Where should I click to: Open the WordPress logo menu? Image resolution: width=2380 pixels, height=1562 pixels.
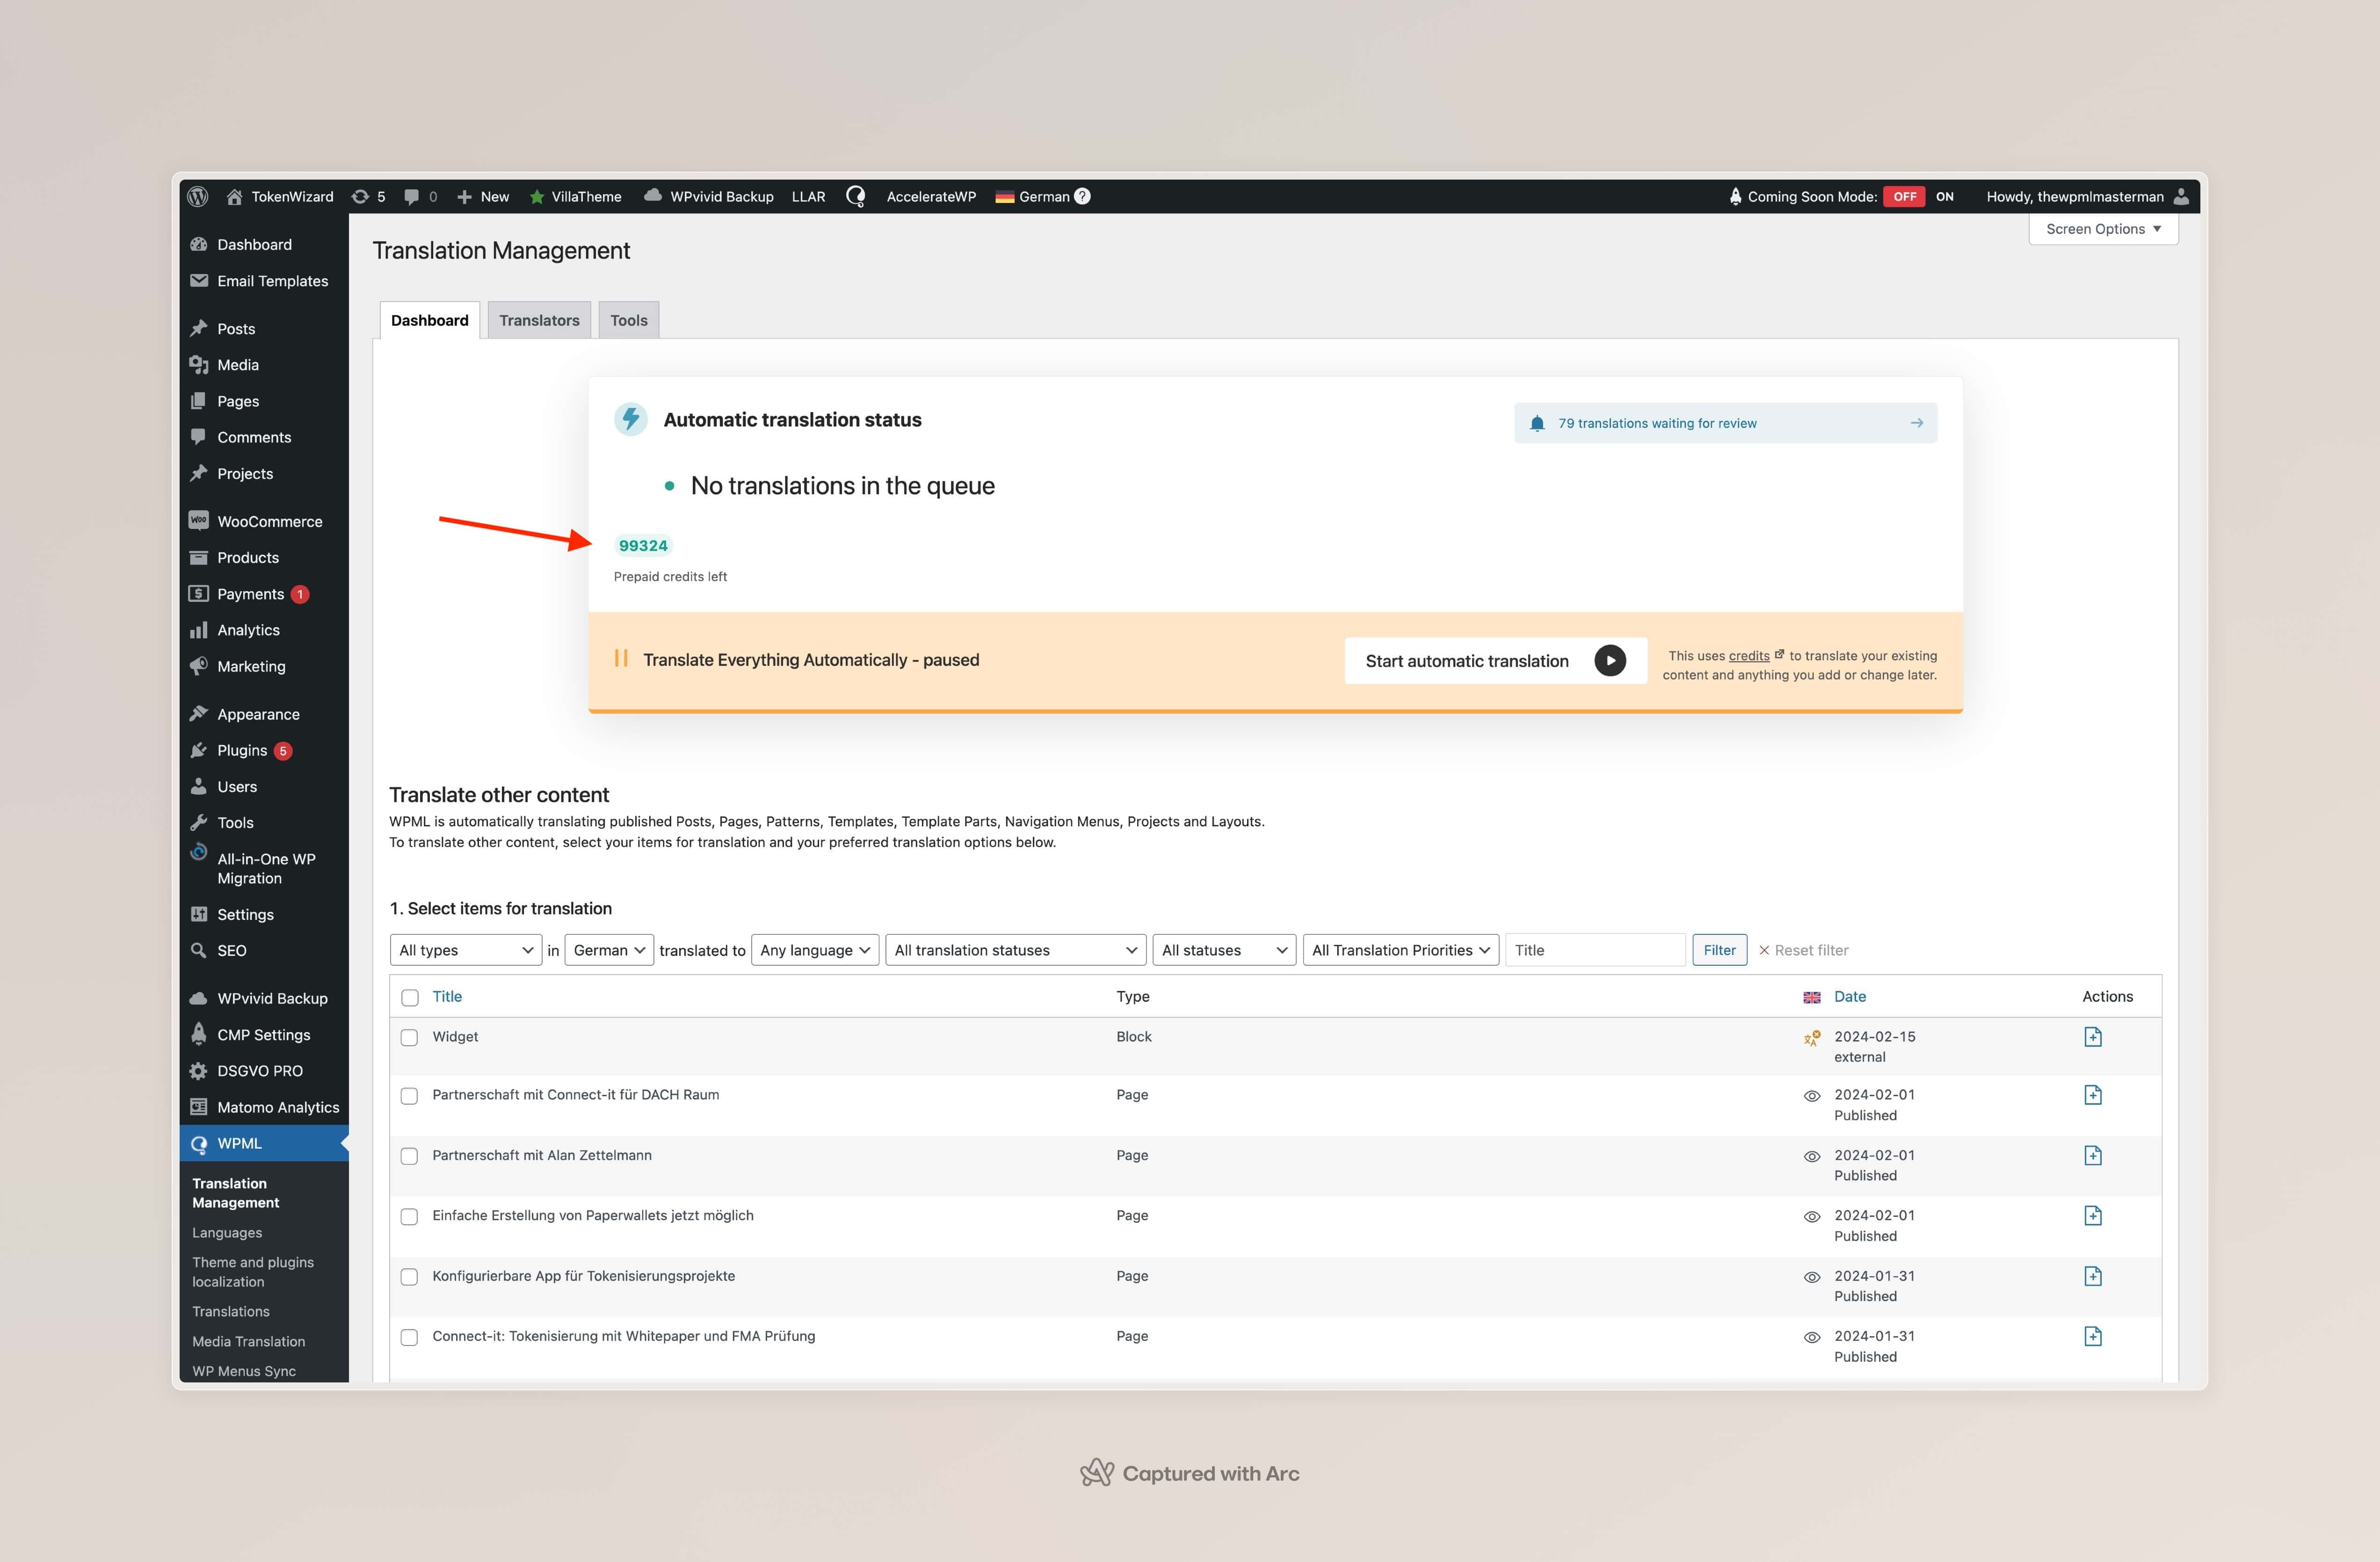[x=198, y=196]
